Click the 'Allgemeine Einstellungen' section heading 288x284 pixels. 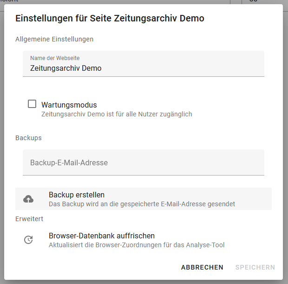pyautogui.click(x=54, y=39)
